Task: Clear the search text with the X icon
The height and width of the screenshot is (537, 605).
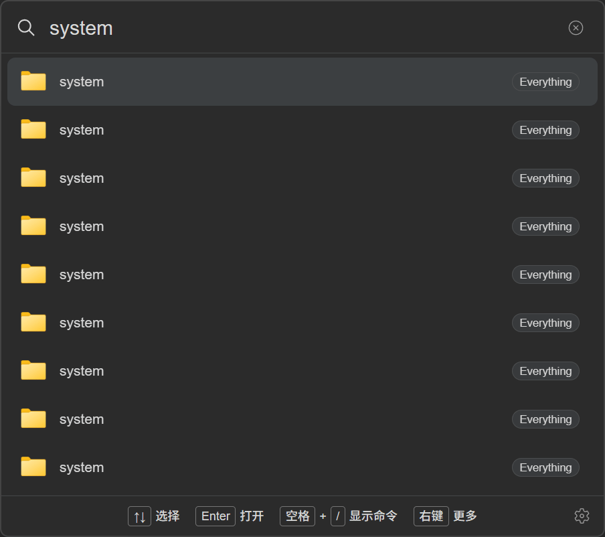Action: click(x=576, y=28)
